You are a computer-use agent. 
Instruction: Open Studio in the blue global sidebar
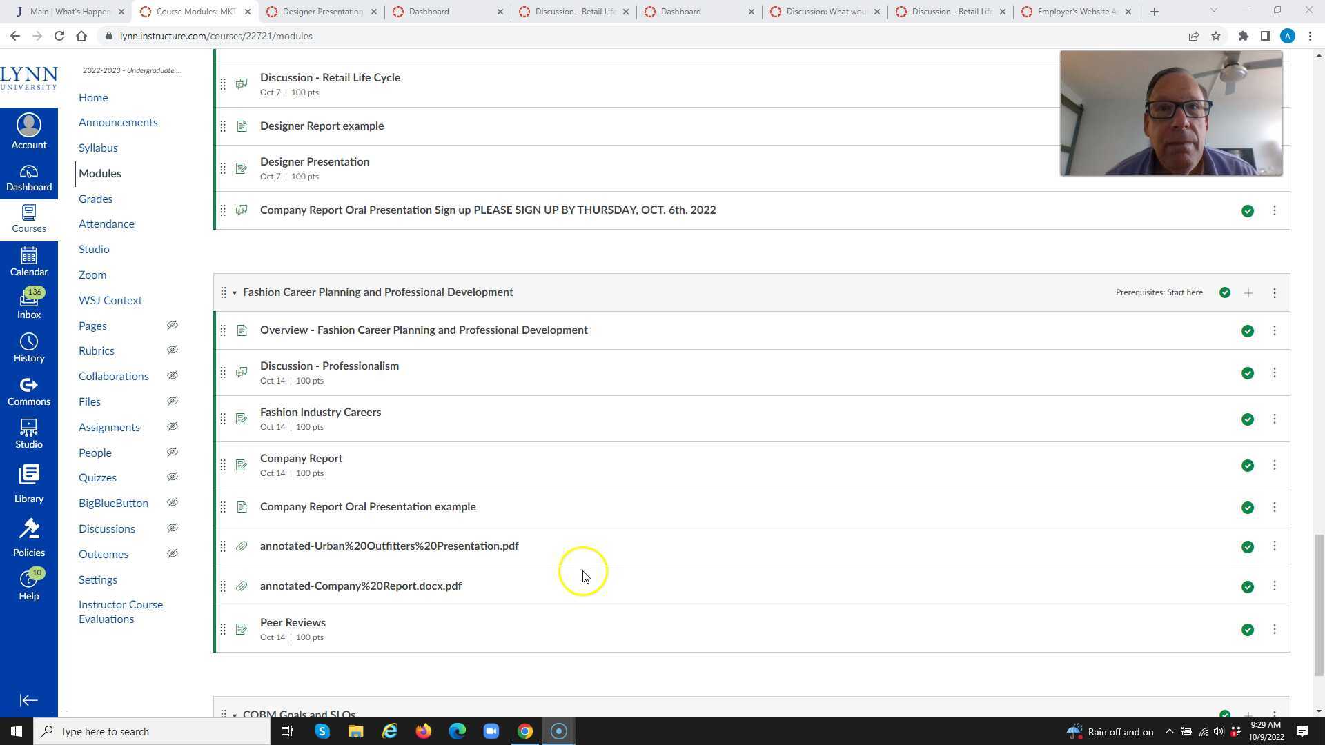[x=28, y=434]
